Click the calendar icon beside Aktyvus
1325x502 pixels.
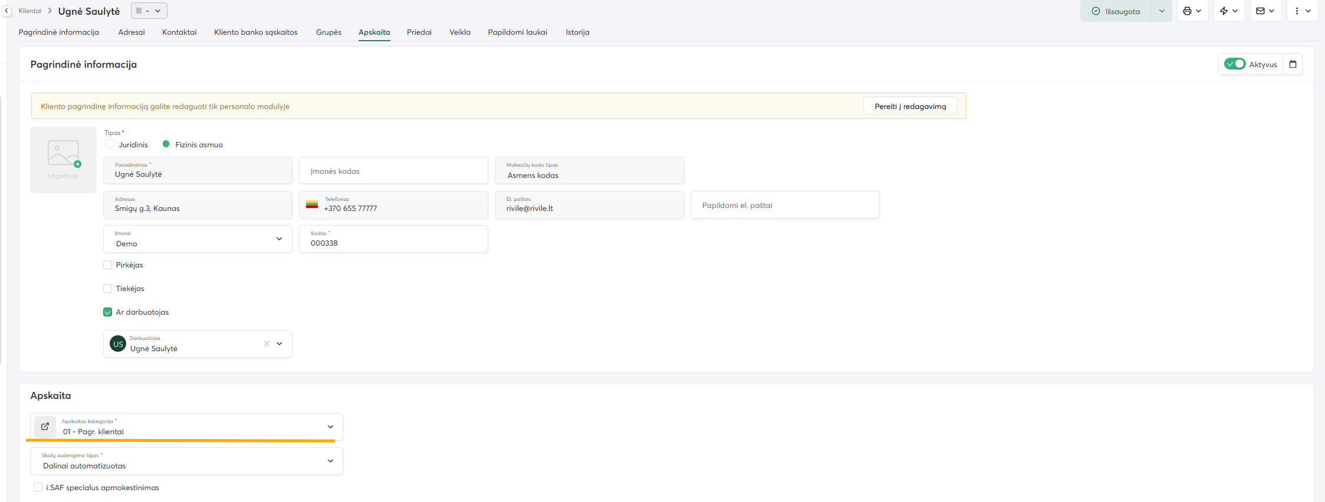point(1293,64)
